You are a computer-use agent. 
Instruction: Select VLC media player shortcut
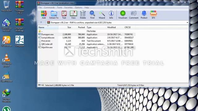(x=6, y=60)
